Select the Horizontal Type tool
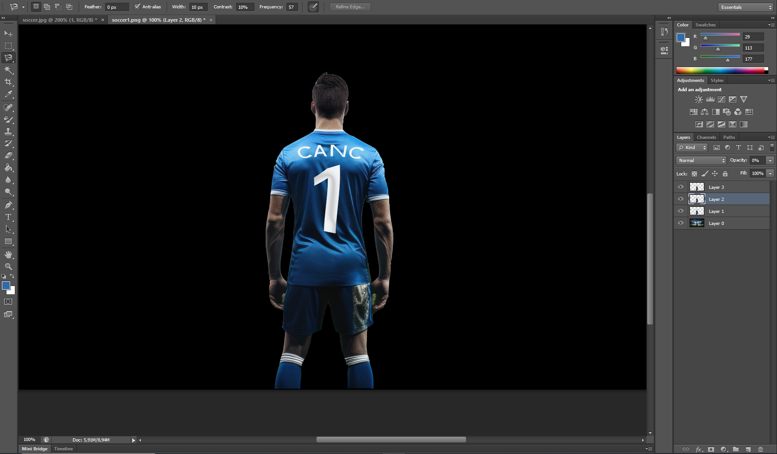The image size is (777, 454). (x=8, y=217)
